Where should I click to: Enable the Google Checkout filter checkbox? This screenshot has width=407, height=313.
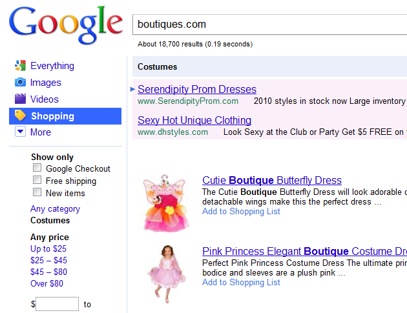pyautogui.click(x=37, y=168)
